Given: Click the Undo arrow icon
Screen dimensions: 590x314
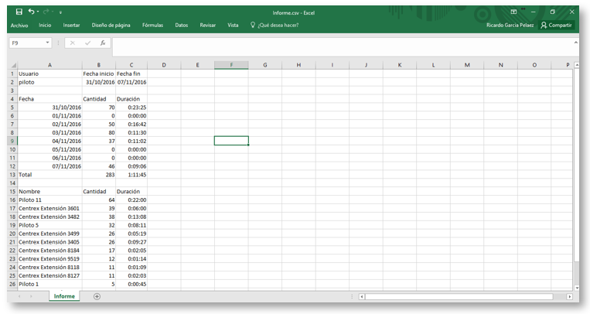Looking at the screenshot, I should pyautogui.click(x=31, y=12).
